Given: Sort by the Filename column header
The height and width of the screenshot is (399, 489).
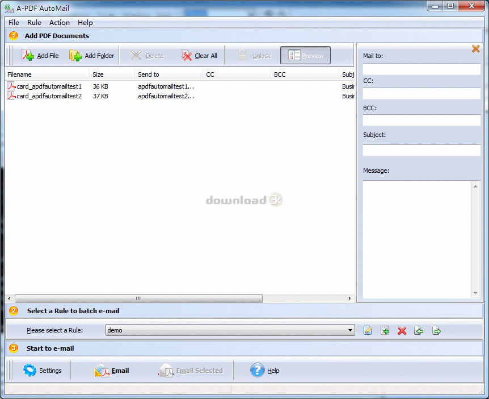Looking at the screenshot, I should 48,74.
